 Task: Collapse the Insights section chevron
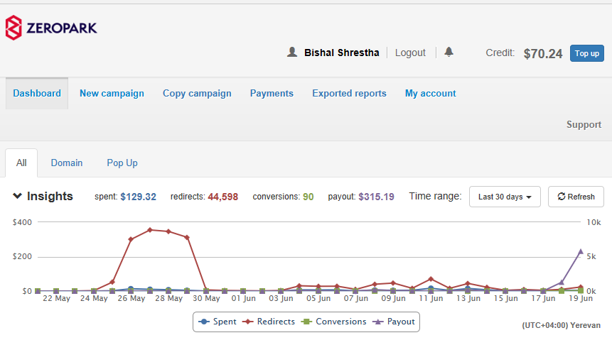tap(17, 197)
